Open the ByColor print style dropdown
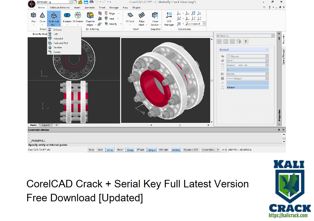Screen dimensions: 314x221 click(248, 74)
